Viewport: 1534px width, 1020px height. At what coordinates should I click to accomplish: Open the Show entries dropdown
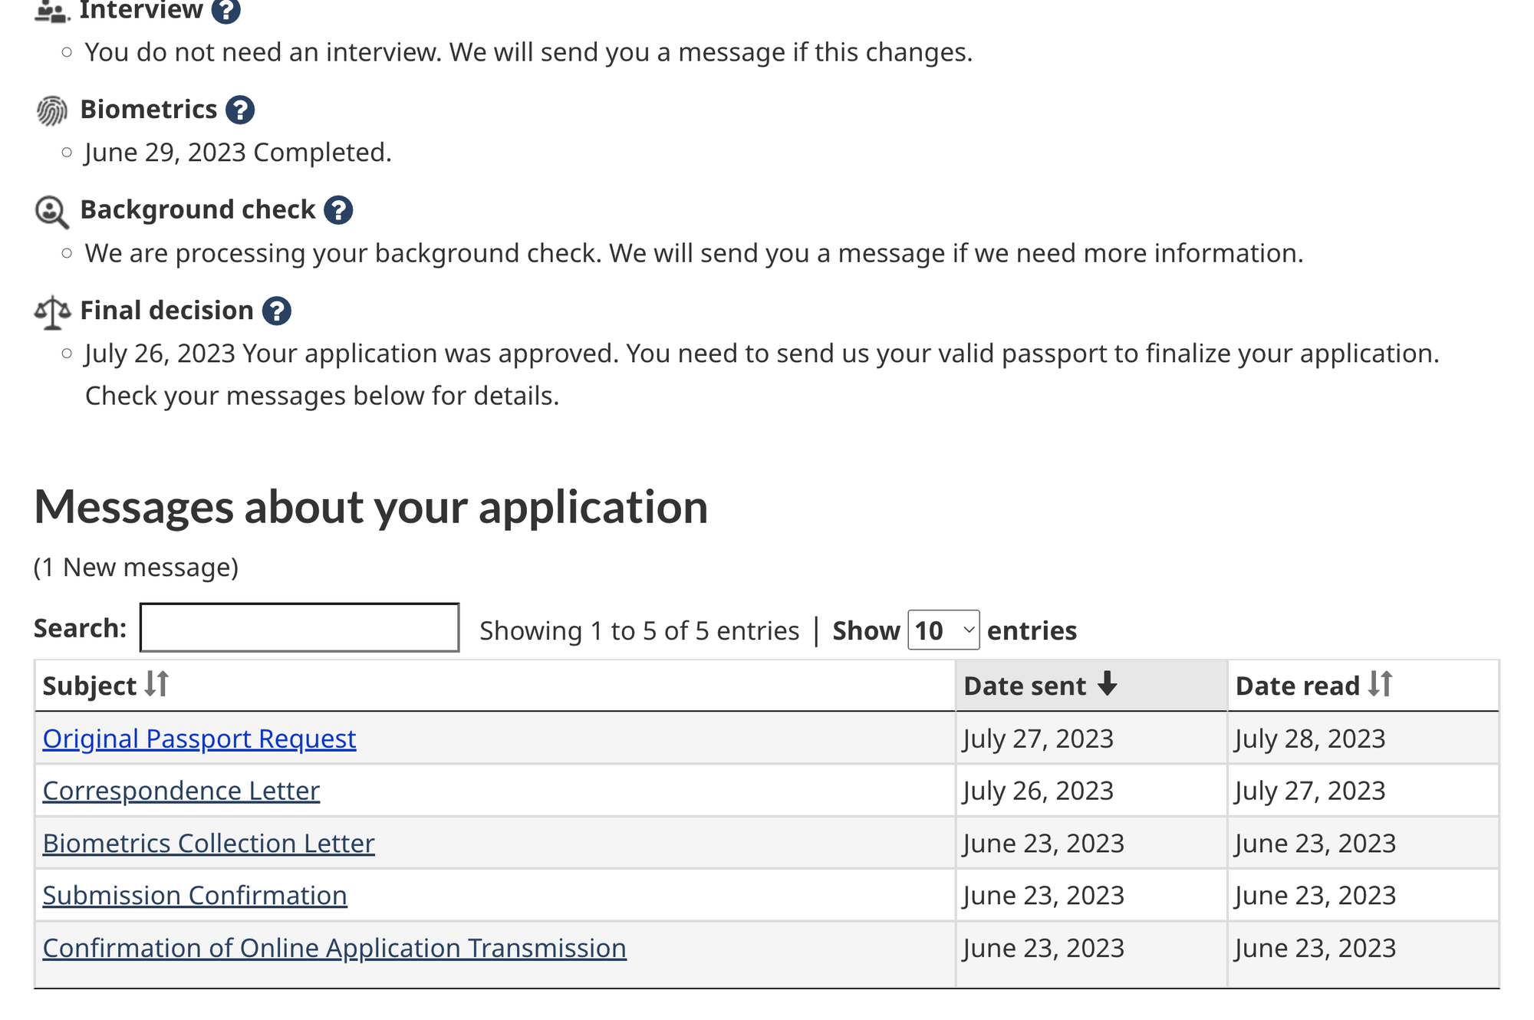coord(943,630)
